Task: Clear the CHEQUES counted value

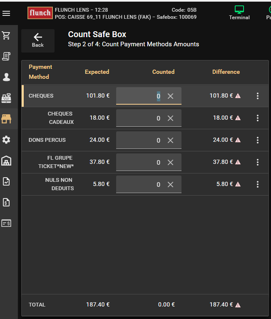Action: 170,96
